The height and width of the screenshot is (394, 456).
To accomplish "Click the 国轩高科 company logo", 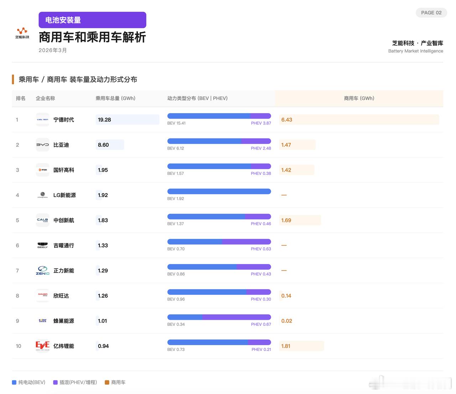I will pyautogui.click(x=42, y=170).
